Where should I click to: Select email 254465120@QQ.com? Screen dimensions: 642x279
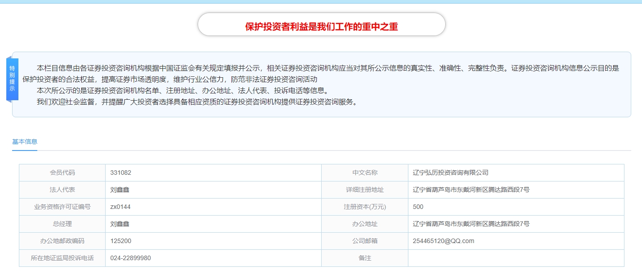pyautogui.click(x=443, y=241)
